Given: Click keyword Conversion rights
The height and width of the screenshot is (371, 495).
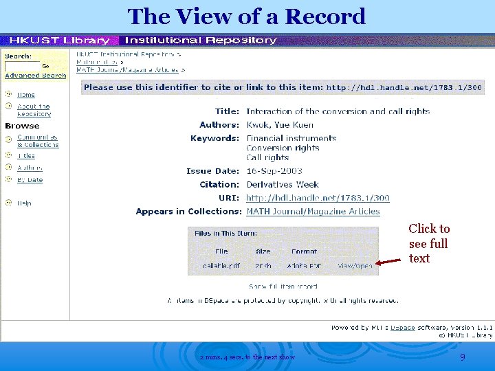Looking at the screenshot, I should 283,148.
